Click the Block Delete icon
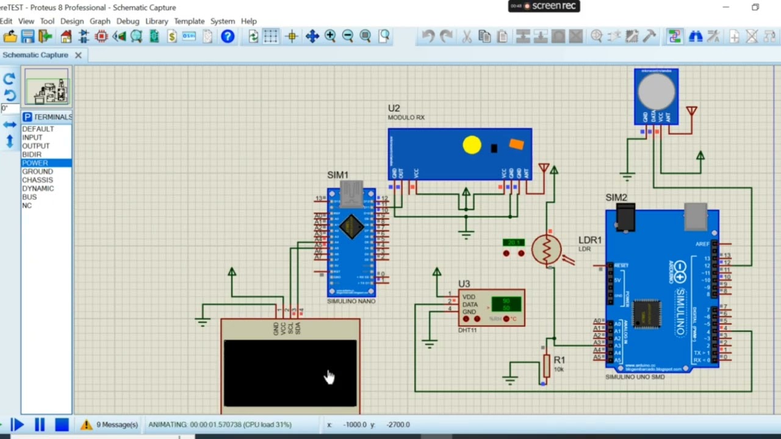This screenshot has height=439, width=781. [x=576, y=37]
